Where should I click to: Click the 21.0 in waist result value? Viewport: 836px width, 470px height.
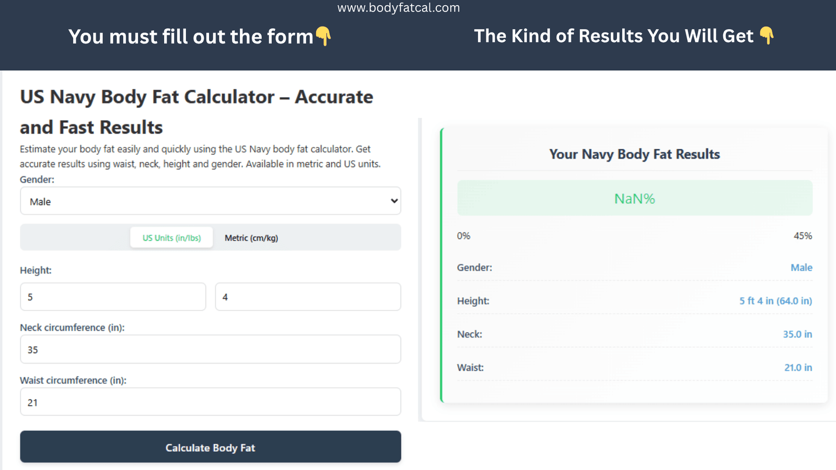[798, 368]
